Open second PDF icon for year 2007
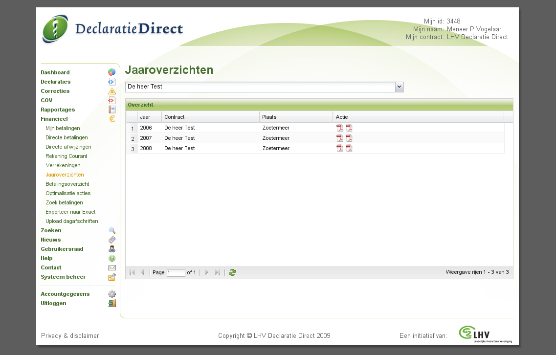 pos(349,138)
